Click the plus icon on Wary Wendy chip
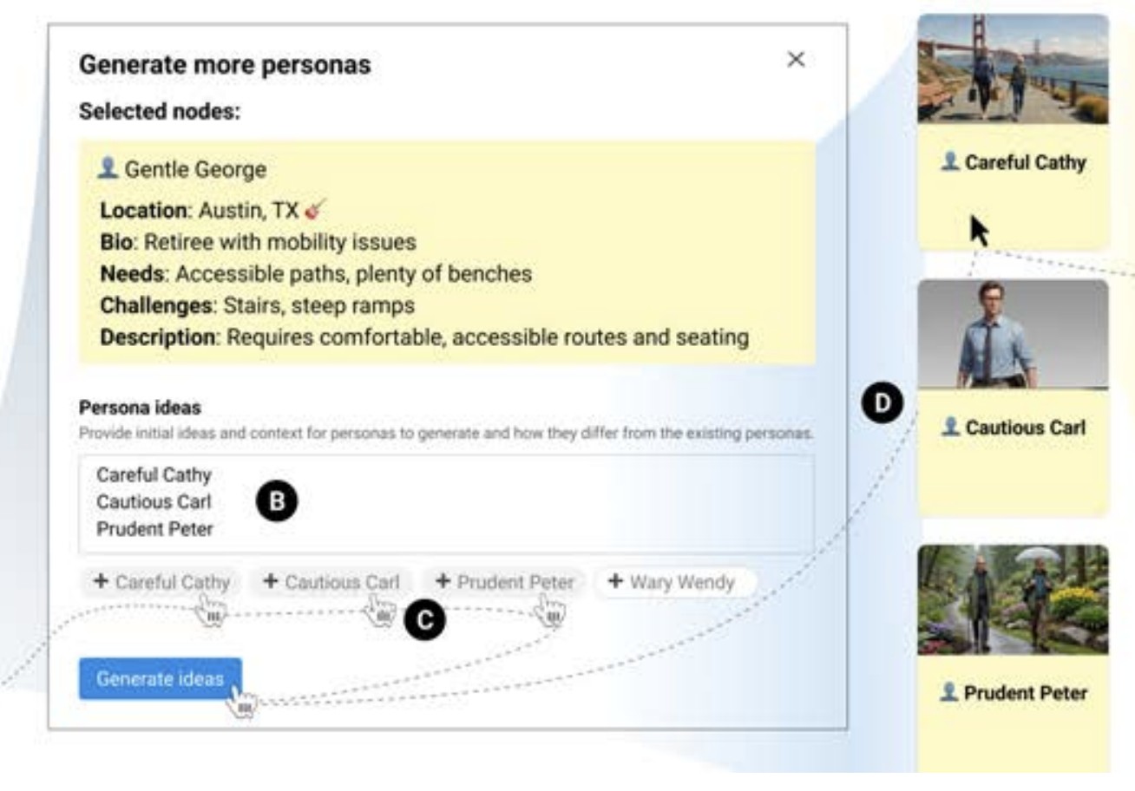Viewport: 1135px width, 791px height. (x=615, y=582)
